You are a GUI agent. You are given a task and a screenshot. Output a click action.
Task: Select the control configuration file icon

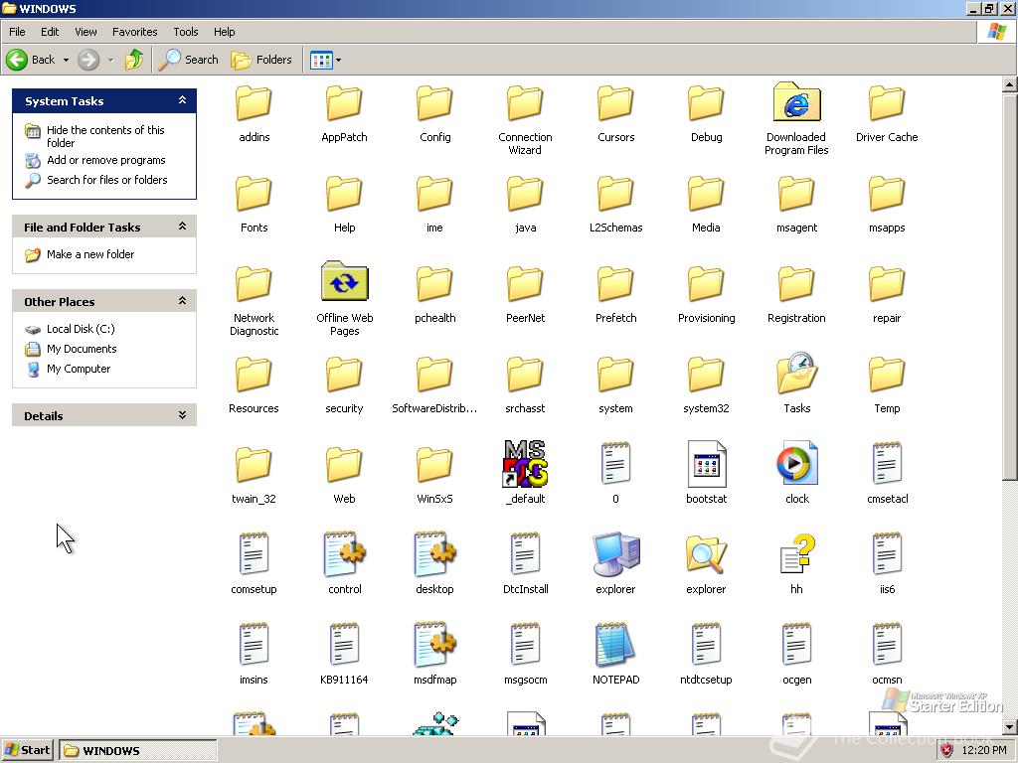344,554
